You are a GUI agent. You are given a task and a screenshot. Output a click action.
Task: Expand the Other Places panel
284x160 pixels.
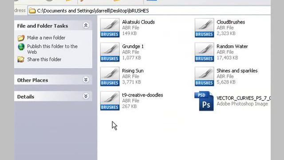86,80
